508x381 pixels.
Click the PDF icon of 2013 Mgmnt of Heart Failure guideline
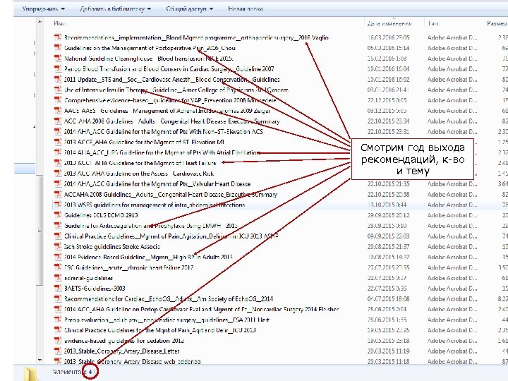tap(58, 163)
